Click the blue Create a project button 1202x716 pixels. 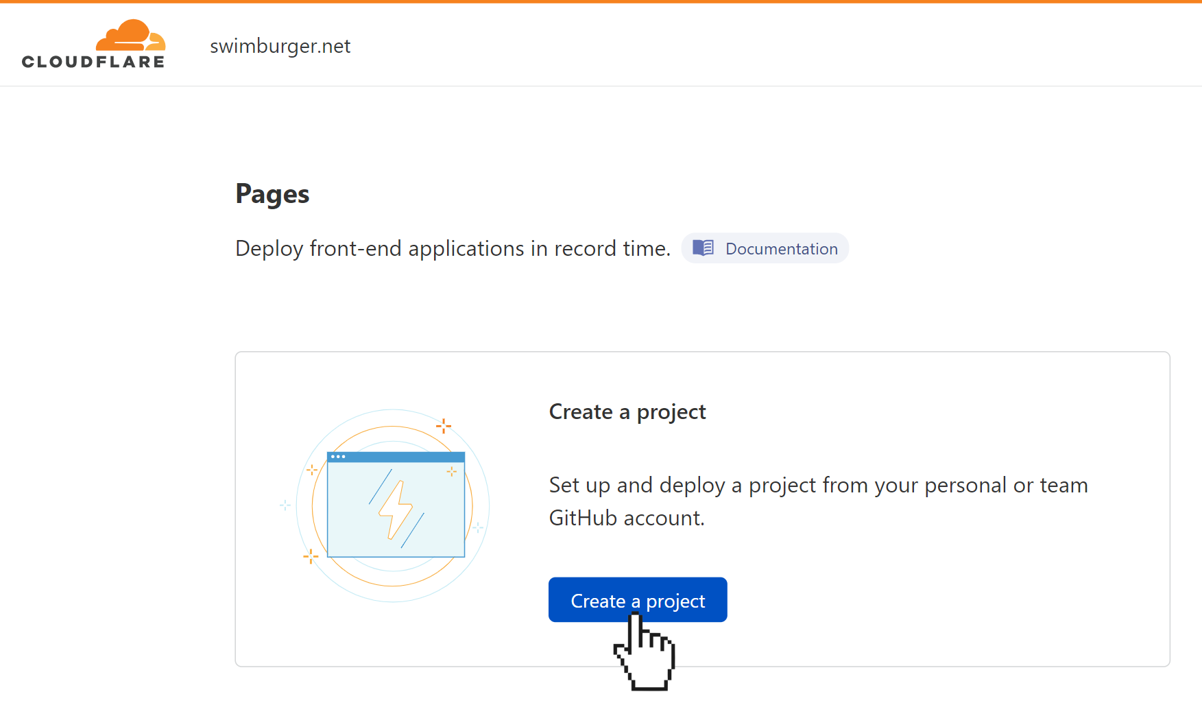pos(638,599)
